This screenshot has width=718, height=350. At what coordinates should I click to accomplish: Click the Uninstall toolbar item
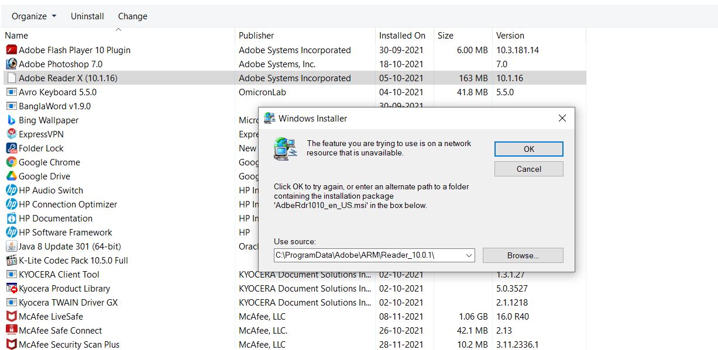click(87, 16)
